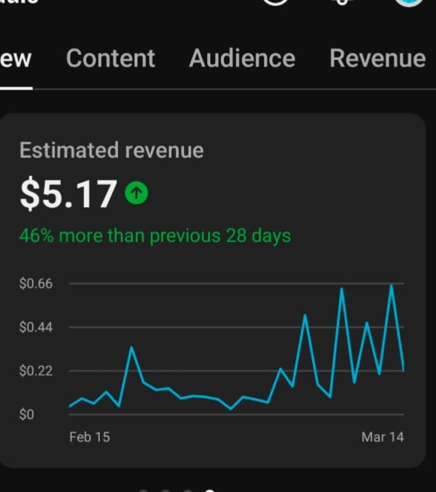The height and width of the screenshot is (492, 436).
Task: Tap the $0.66 axis label
Action: coord(36,284)
